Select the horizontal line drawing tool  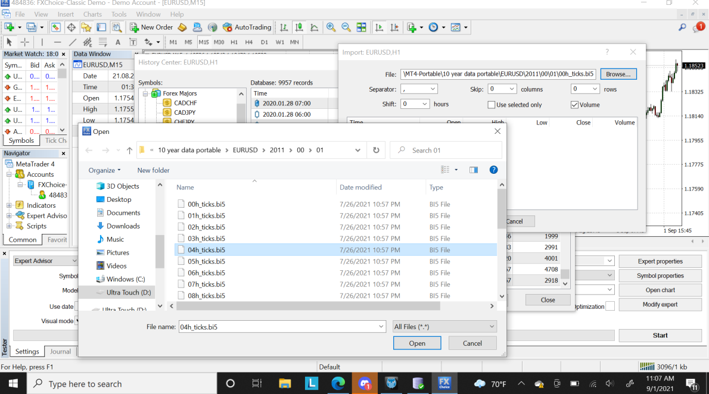point(57,42)
